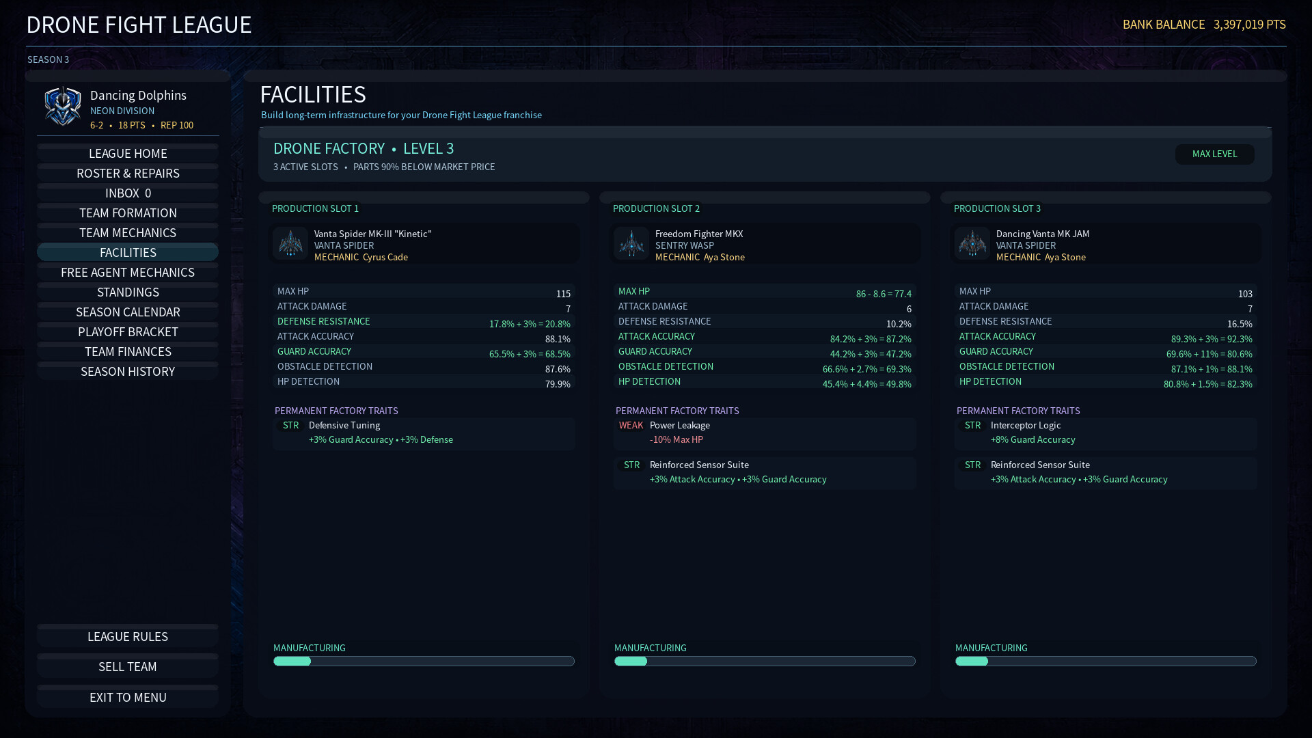Select the Dancing Vanta MK JAM drone icon

[972, 244]
